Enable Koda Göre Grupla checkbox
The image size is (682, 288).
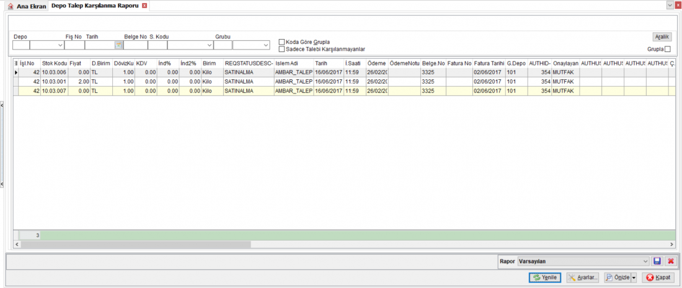coord(282,42)
